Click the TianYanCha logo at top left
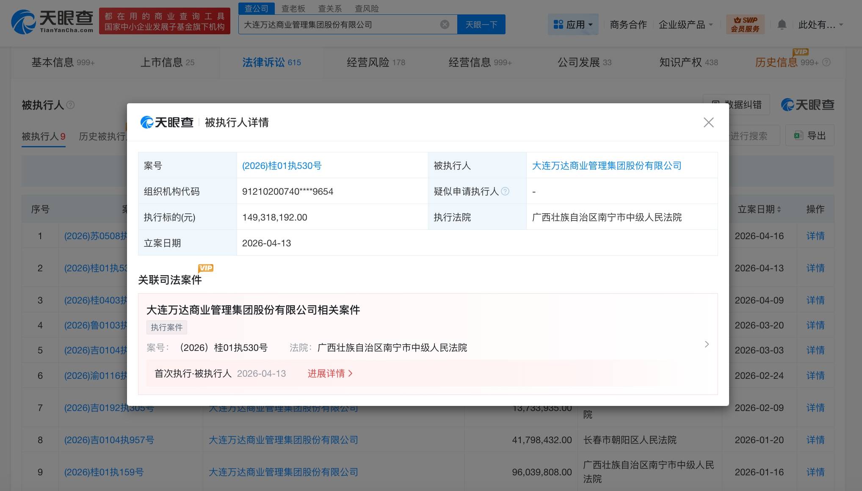The height and width of the screenshot is (491, 862). tap(52, 21)
